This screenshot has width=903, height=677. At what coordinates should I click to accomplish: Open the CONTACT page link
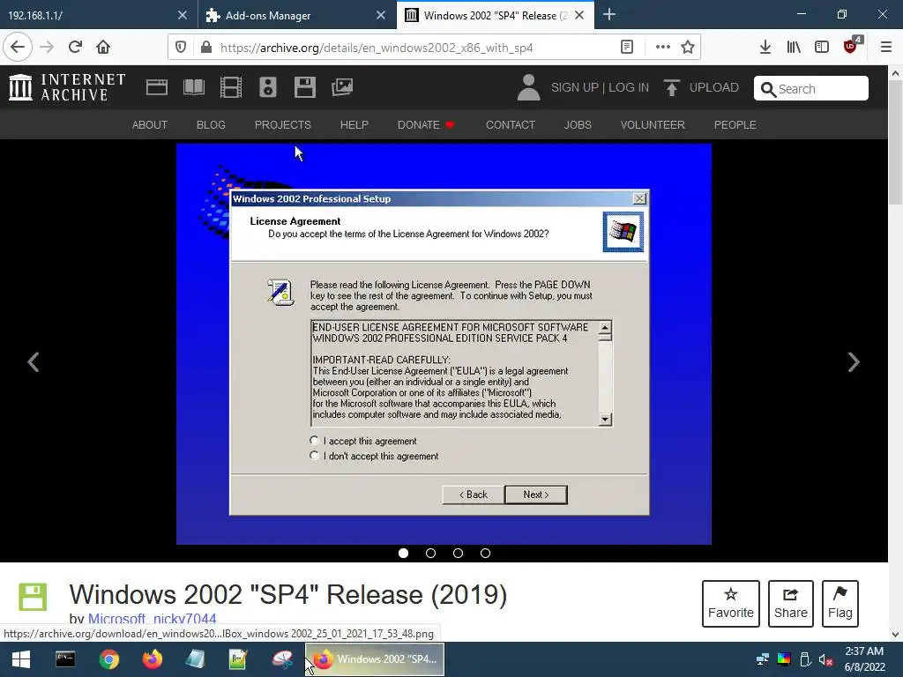511,125
